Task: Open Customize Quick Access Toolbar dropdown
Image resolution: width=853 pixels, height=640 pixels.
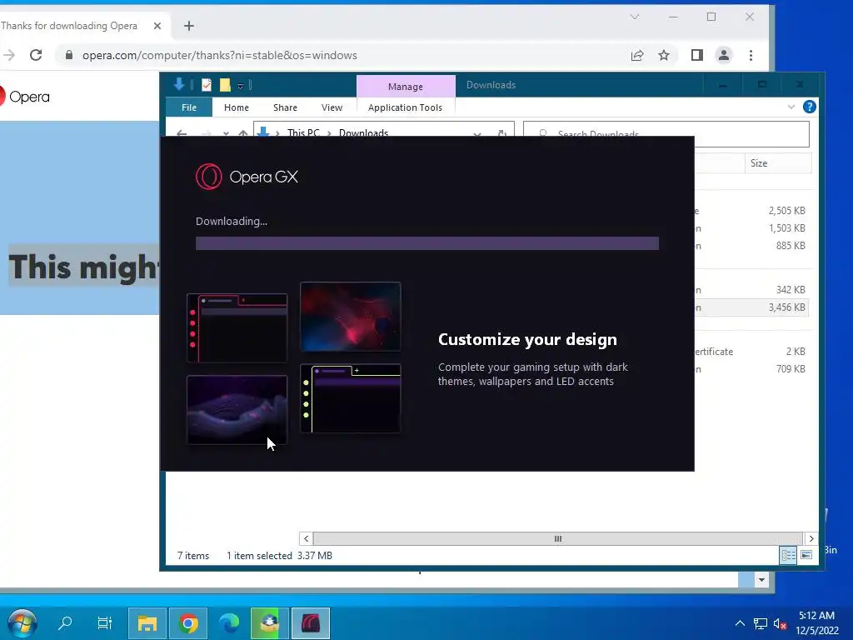Action: point(240,86)
